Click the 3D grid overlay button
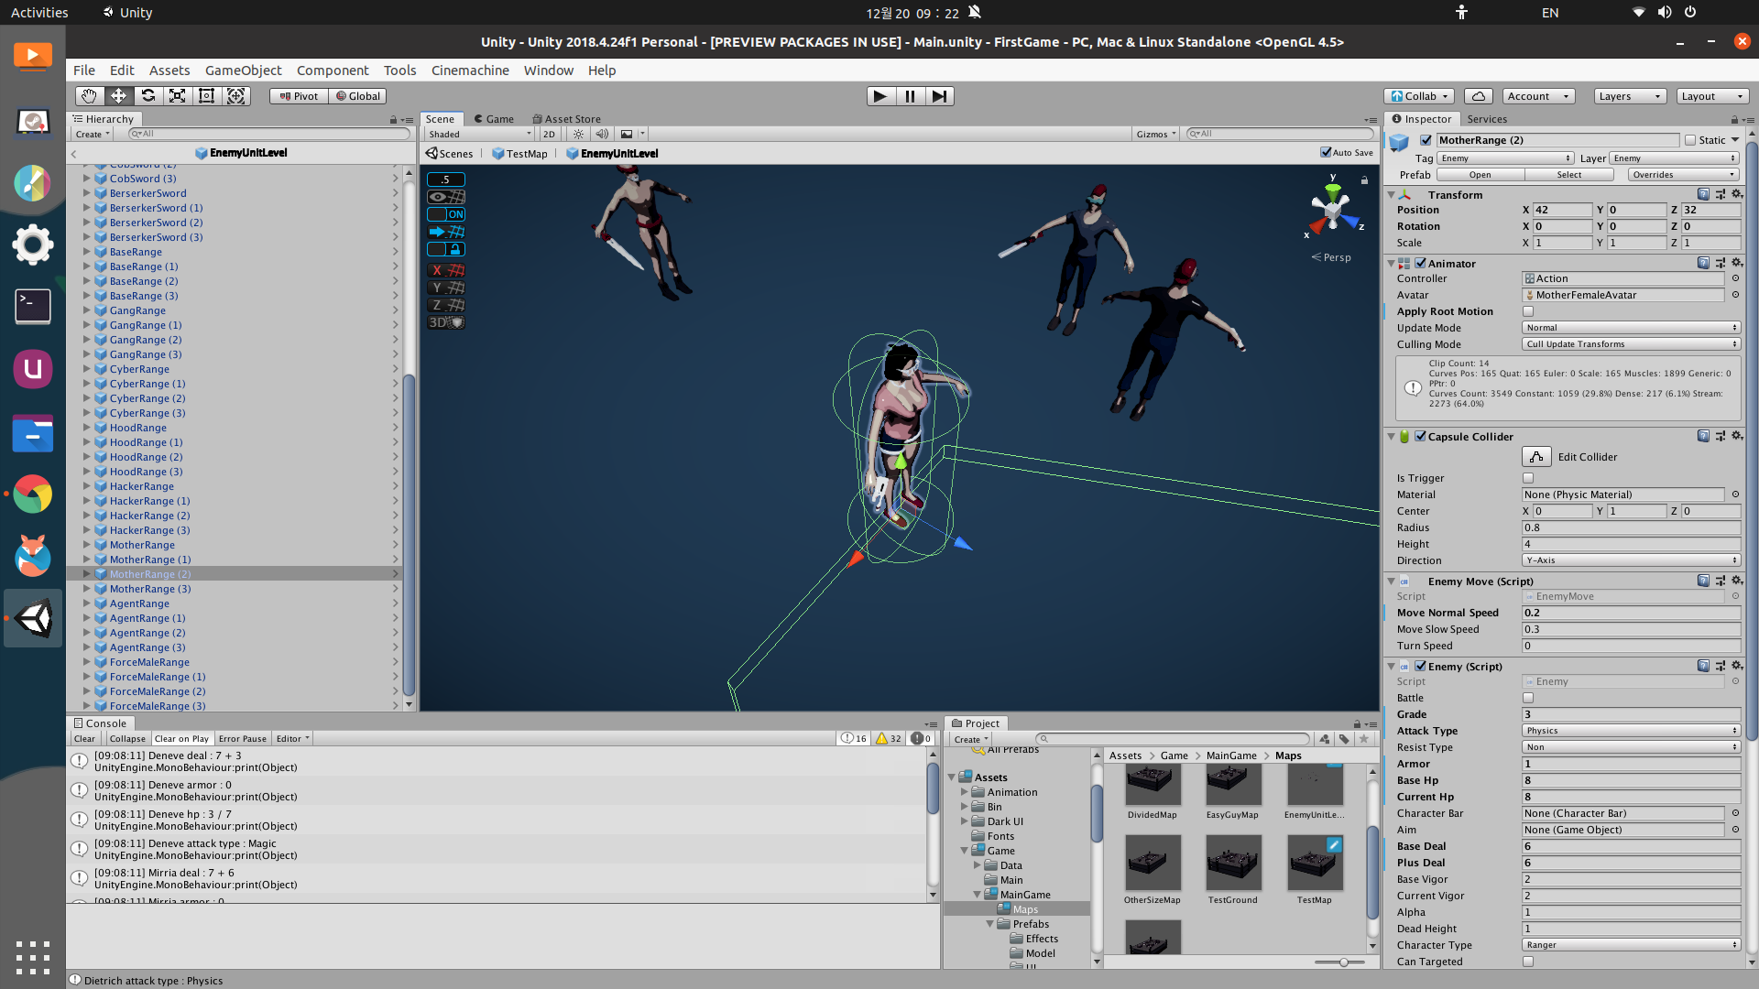The image size is (1759, 989). tap(446, 322)
